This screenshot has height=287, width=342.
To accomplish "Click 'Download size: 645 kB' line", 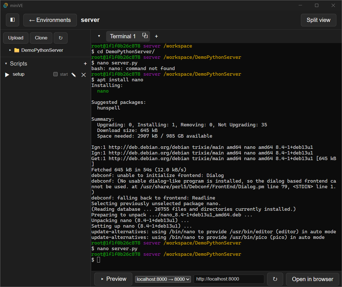I will (x=128, y=130).
